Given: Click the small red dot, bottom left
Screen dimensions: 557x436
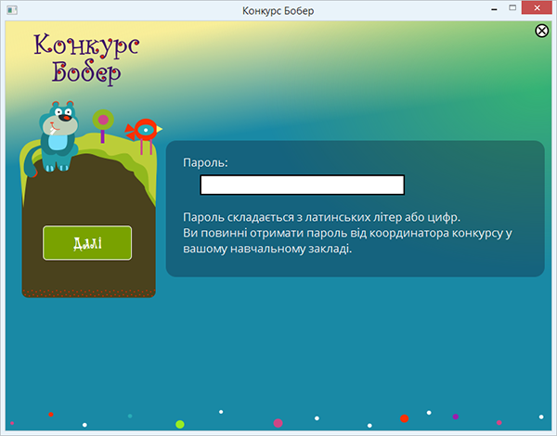Looking at the screenshot, I should [51, 414].
